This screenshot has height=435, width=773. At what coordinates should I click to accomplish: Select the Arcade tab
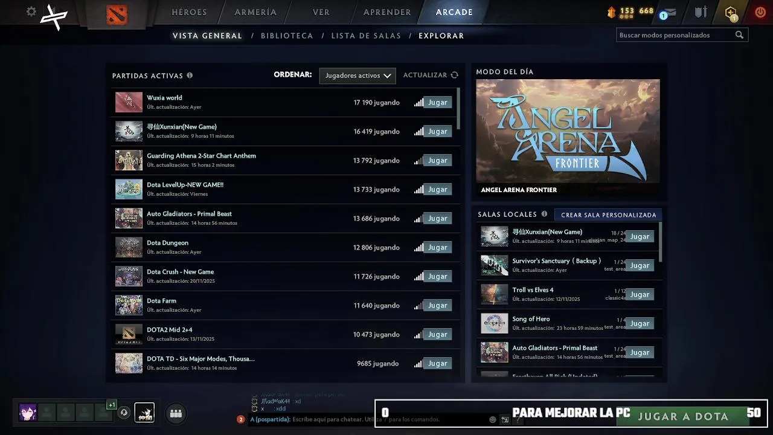tap(454, 12)
